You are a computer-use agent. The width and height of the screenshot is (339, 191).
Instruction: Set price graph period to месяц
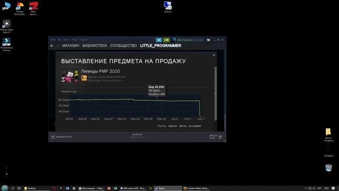tap(183, 126)
